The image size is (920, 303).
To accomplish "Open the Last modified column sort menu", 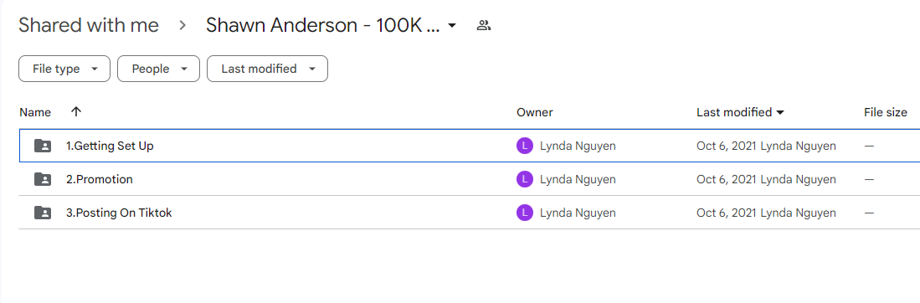I will 741,112.
